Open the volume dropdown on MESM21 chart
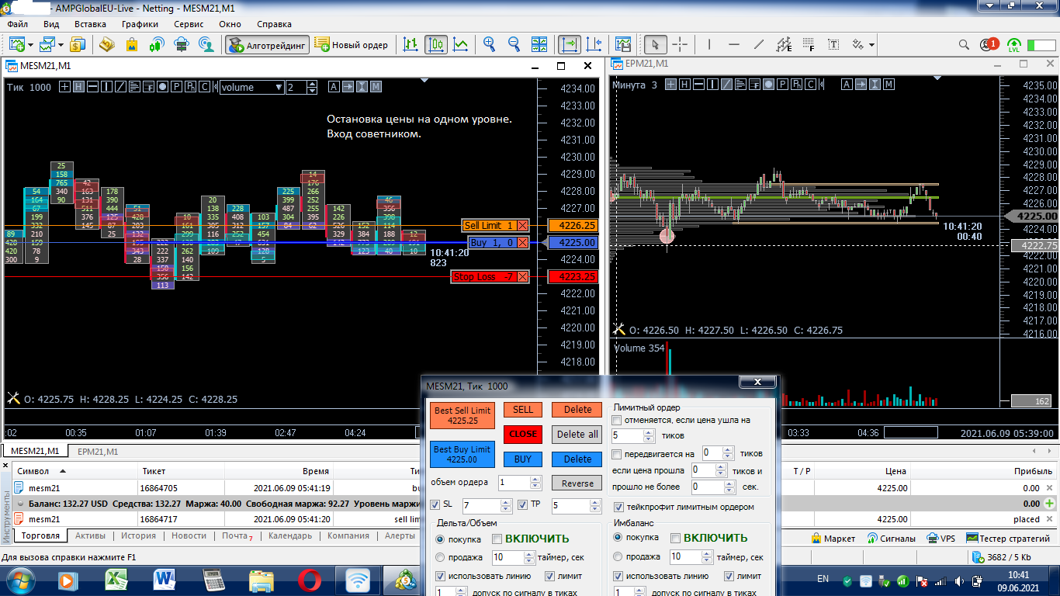Viewport: 1060px width, 596px height. [279, 88]
